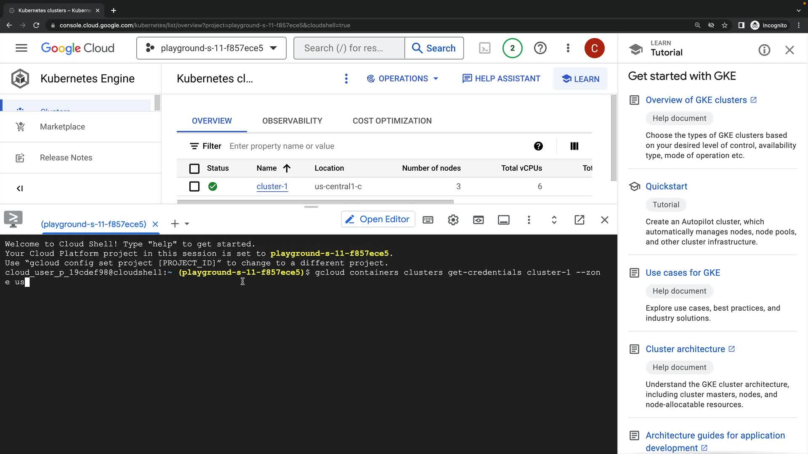The height and width of the screenshot is (454, 808).
Task: Click the column display options icon
Action: 574,146
